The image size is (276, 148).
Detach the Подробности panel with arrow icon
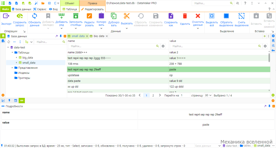click(x=265, y=106)
